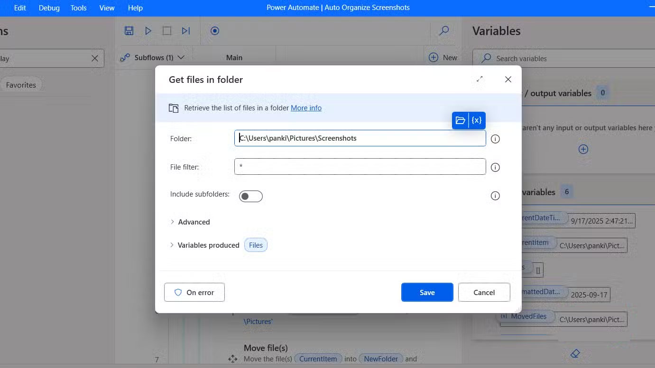
Task: Open the Tools menu
Action: point(78,8)
